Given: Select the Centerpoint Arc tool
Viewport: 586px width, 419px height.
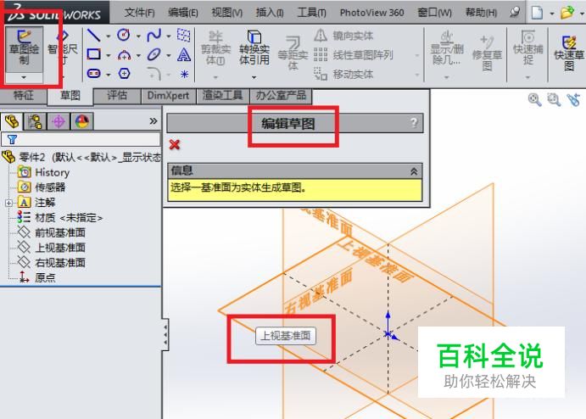Looking at the screenshot, I should tap(124, 55).
